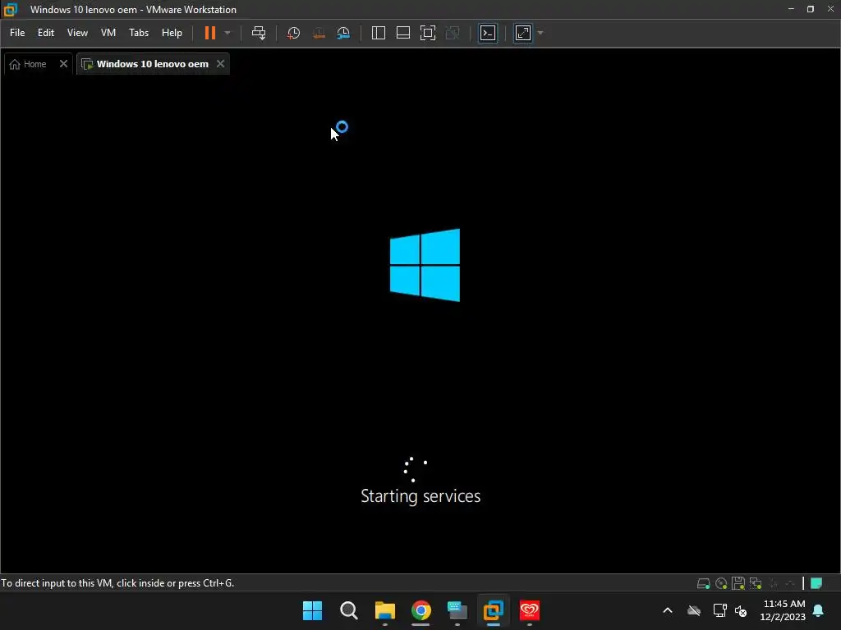Enter full screen mode
The width and height of the screenshot is (841, 630).
(x=427, y=33)
